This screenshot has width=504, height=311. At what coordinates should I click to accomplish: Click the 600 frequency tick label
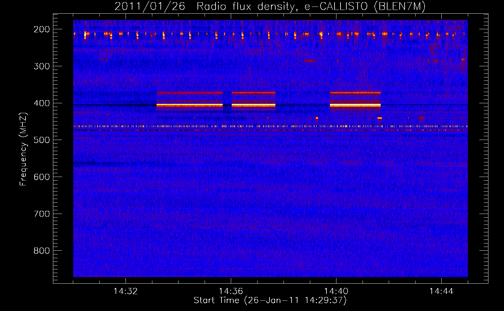tap(41, 177)
